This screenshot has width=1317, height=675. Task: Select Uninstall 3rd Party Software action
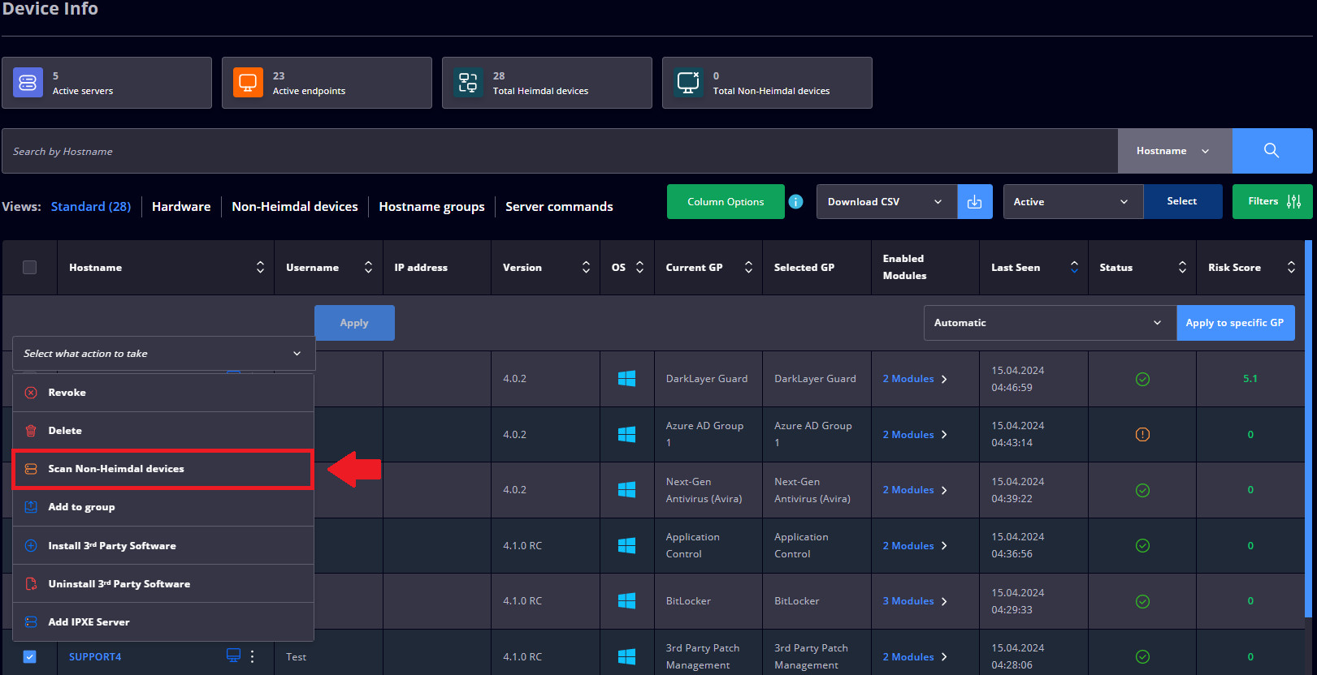(x=163, y=583)
